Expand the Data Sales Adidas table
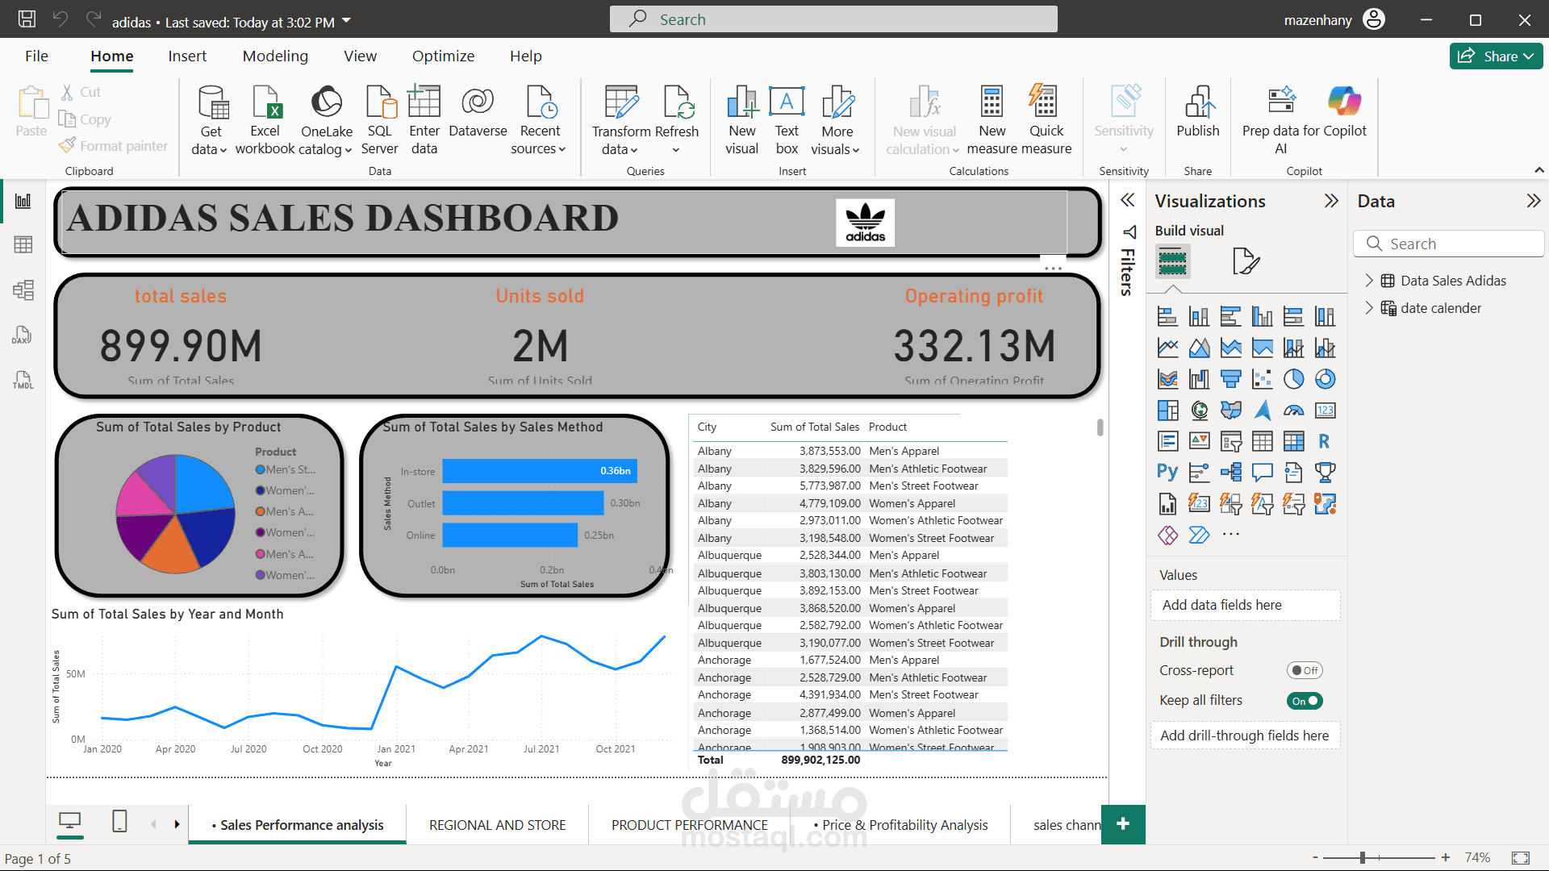The width and height of the screenshot is (1549, 871). (1369, 281)
